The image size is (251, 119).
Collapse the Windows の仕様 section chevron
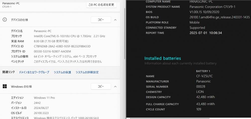click(115, 87)
